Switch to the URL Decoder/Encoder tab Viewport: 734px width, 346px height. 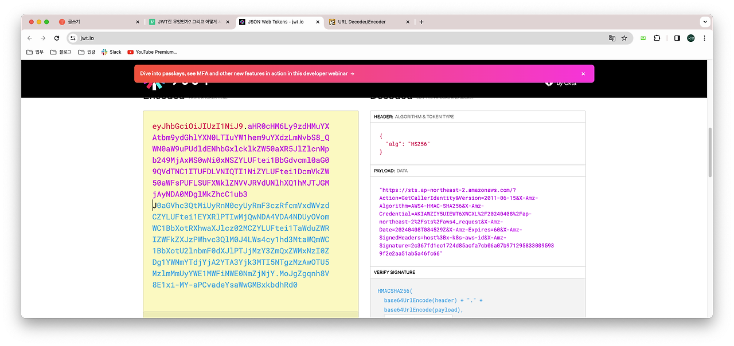coord(369,22)
